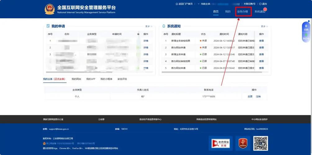Screen dimensions: 312x155
Task: Click 详情 for application row 3
Action: pos(146,54)
